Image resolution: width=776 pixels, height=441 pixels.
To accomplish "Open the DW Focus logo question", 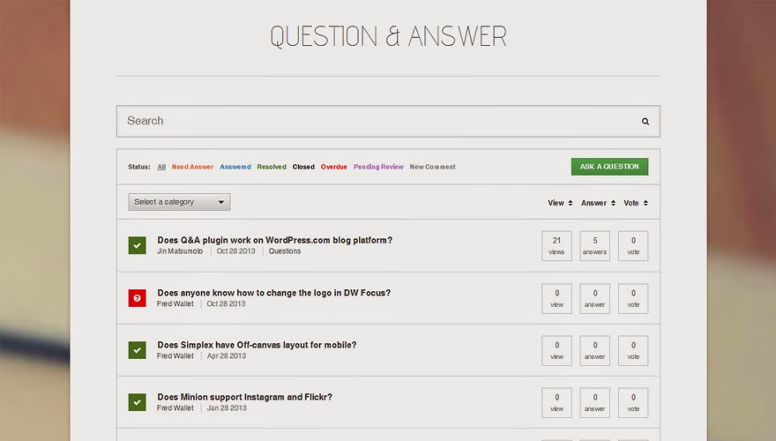I will coord(273,293).
